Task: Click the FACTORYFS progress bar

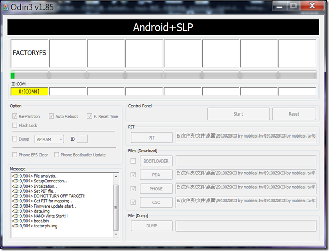Action: pos(29,75)
